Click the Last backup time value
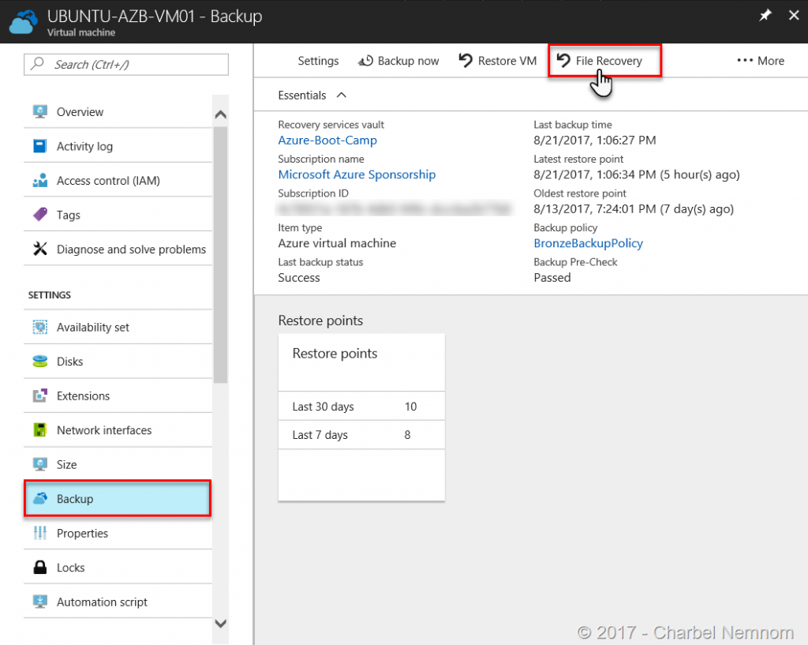808x645 pixels. pos(595,141)
